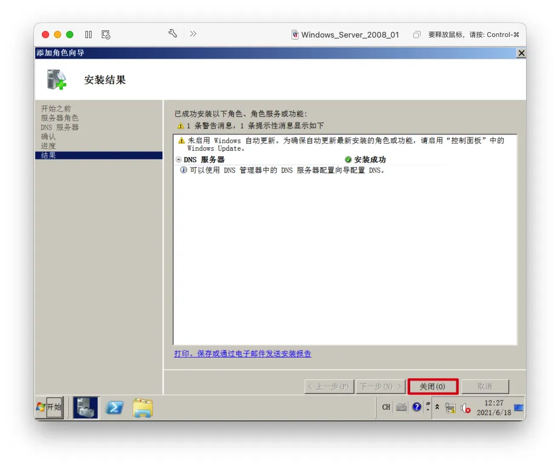
Task: Click the 安装成功 status text
Action: [x=370, y=159]
